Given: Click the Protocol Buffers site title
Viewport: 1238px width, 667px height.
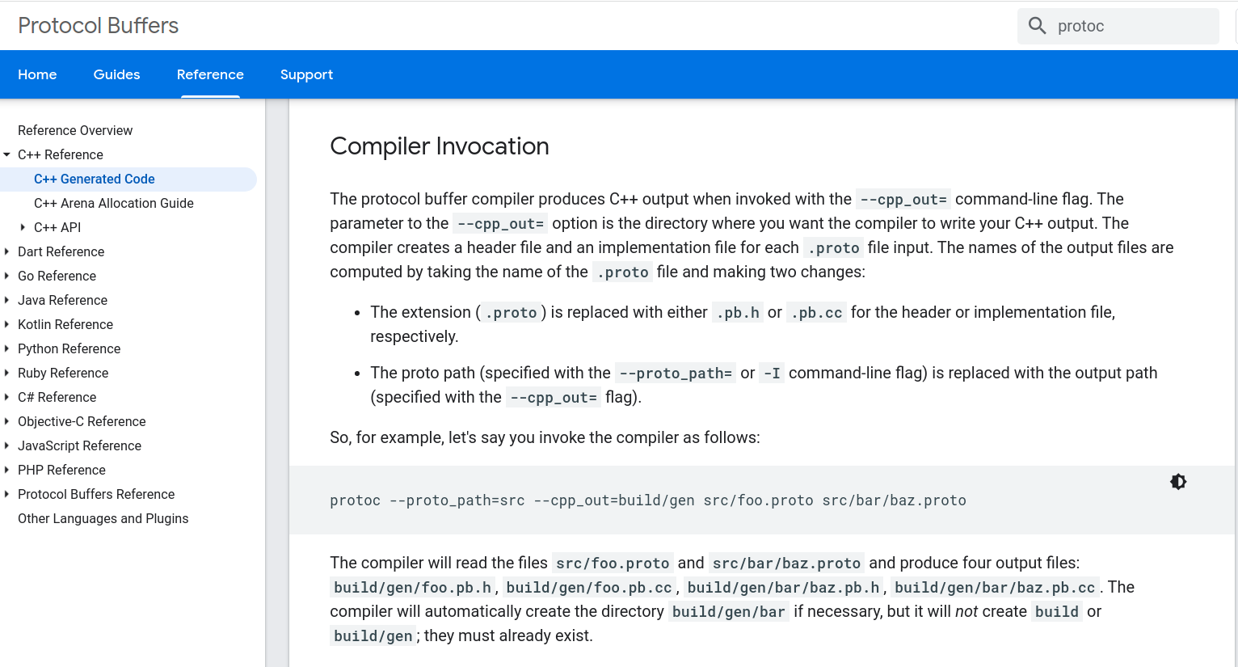Looking at the screenshot, I should point(98,25).
